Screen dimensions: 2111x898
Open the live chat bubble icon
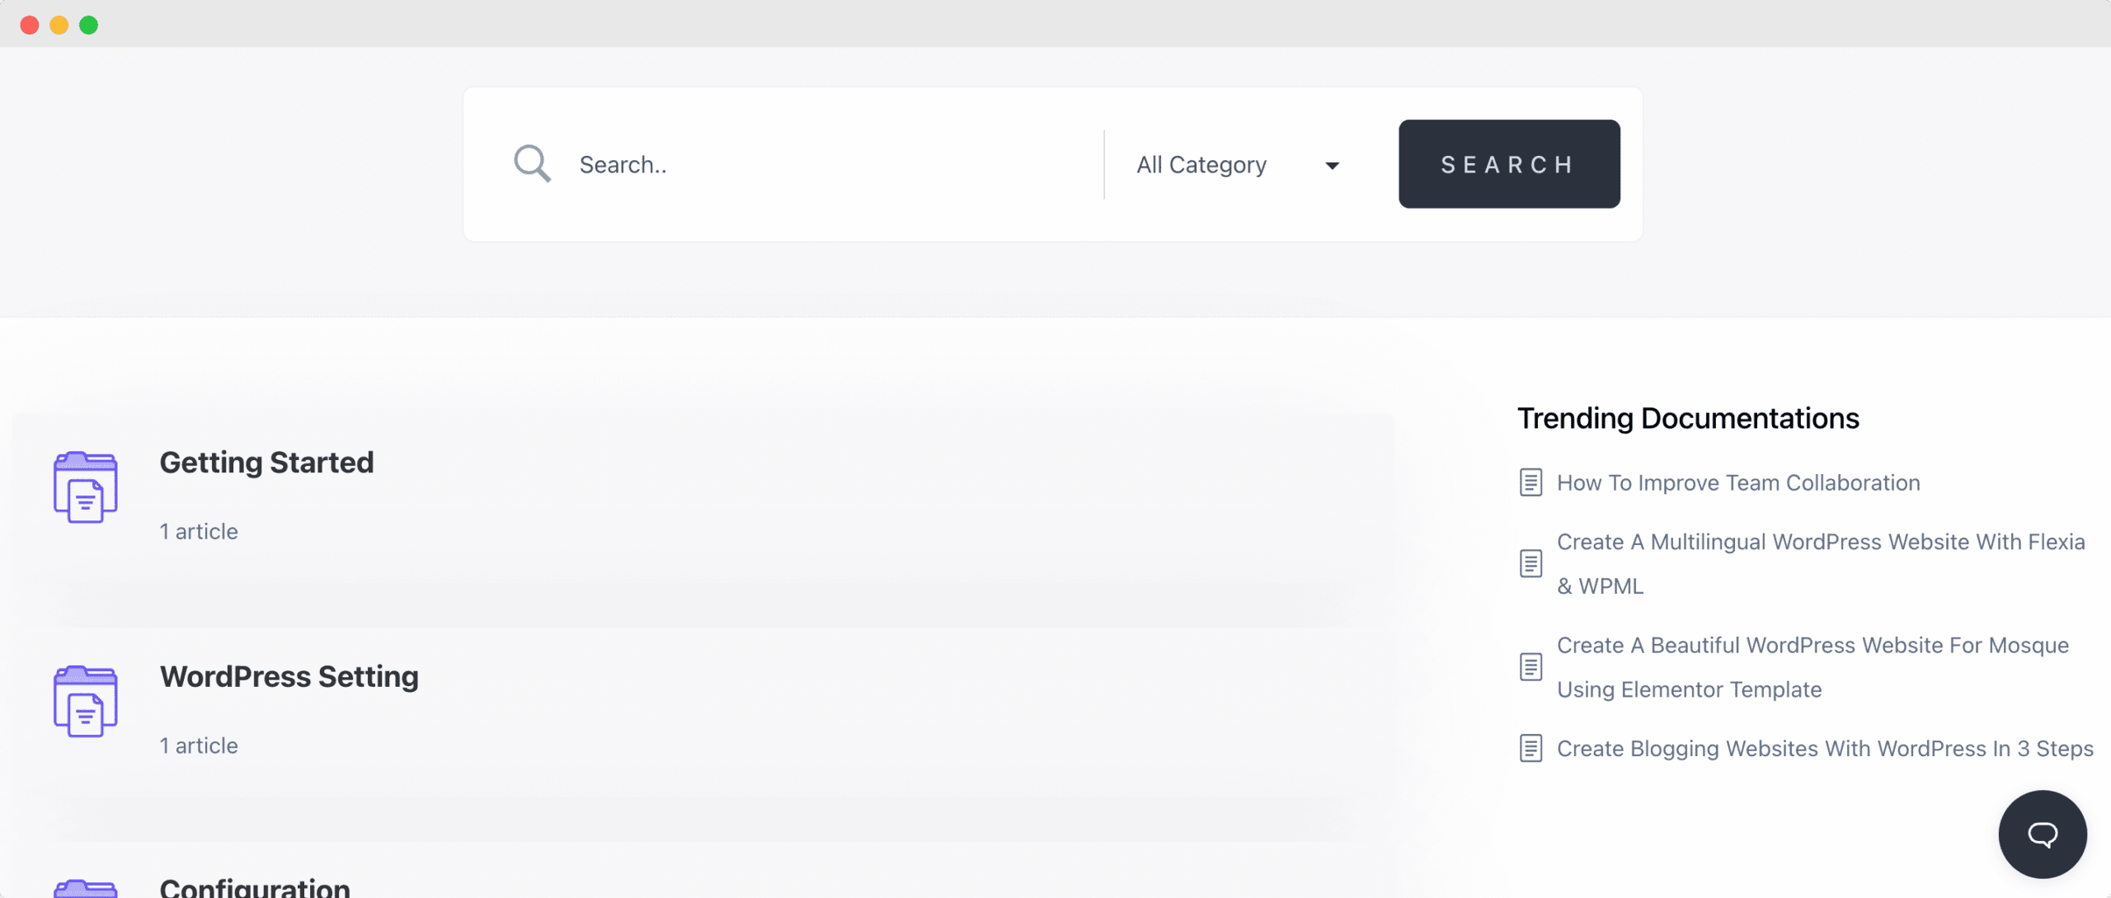[x=2042, y=833]
